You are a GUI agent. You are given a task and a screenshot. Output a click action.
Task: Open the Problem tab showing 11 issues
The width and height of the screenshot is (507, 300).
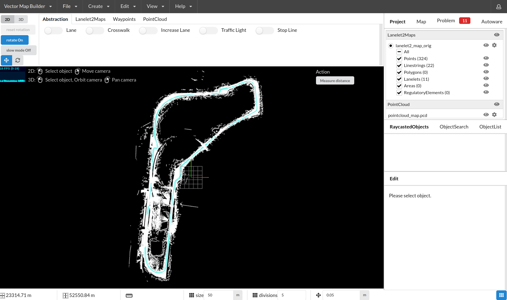[x=446, y=20]
